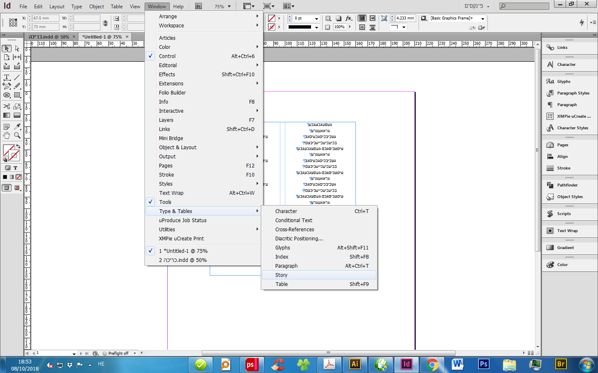
Task: Click the drop shadow icon in control bar
Action: pyautogui.click(x=338, y=18)
